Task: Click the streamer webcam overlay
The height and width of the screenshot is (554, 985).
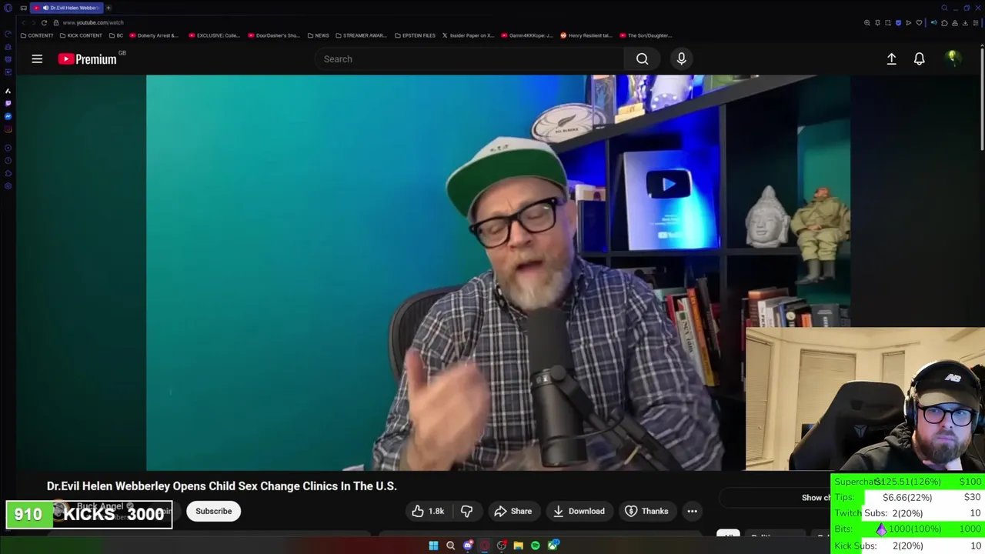Action: tap(865, 399)
